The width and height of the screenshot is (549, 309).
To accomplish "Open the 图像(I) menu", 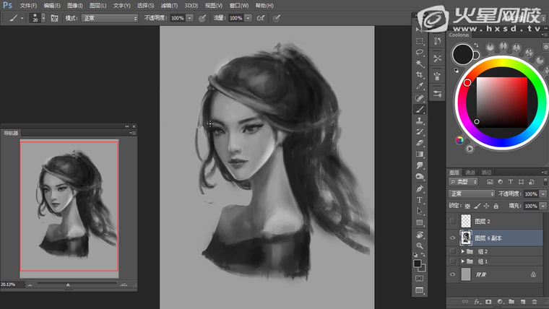I will (x=75, y=5).
